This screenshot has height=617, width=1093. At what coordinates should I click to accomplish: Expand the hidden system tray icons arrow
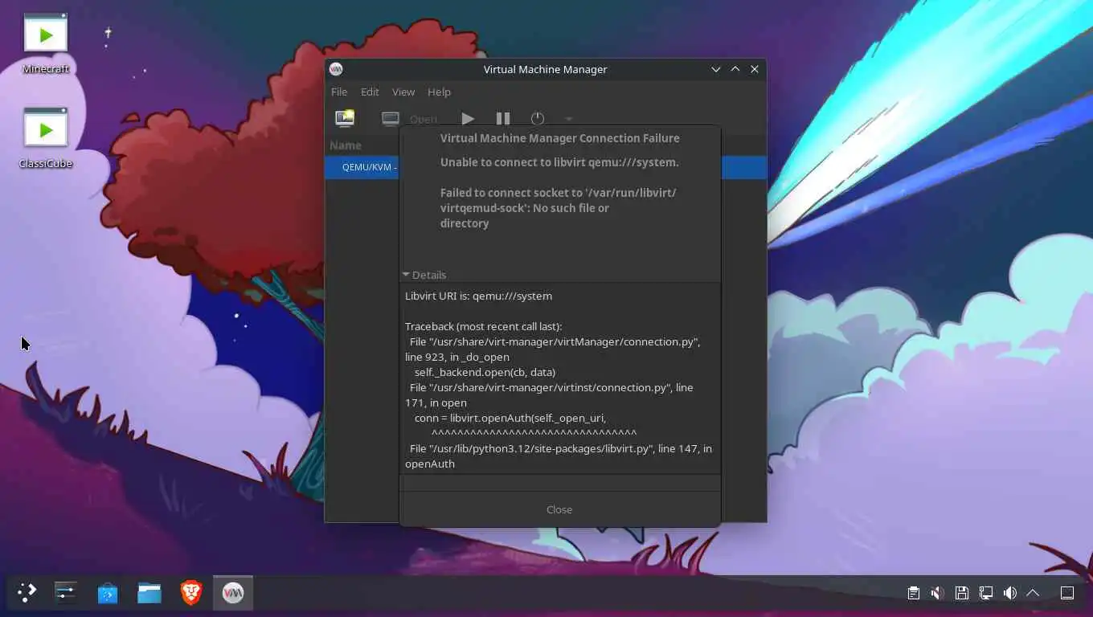(1034, 593)
